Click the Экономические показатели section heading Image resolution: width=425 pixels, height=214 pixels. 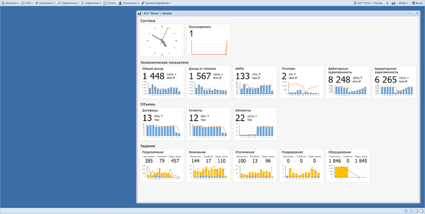[x=164, y=63]
